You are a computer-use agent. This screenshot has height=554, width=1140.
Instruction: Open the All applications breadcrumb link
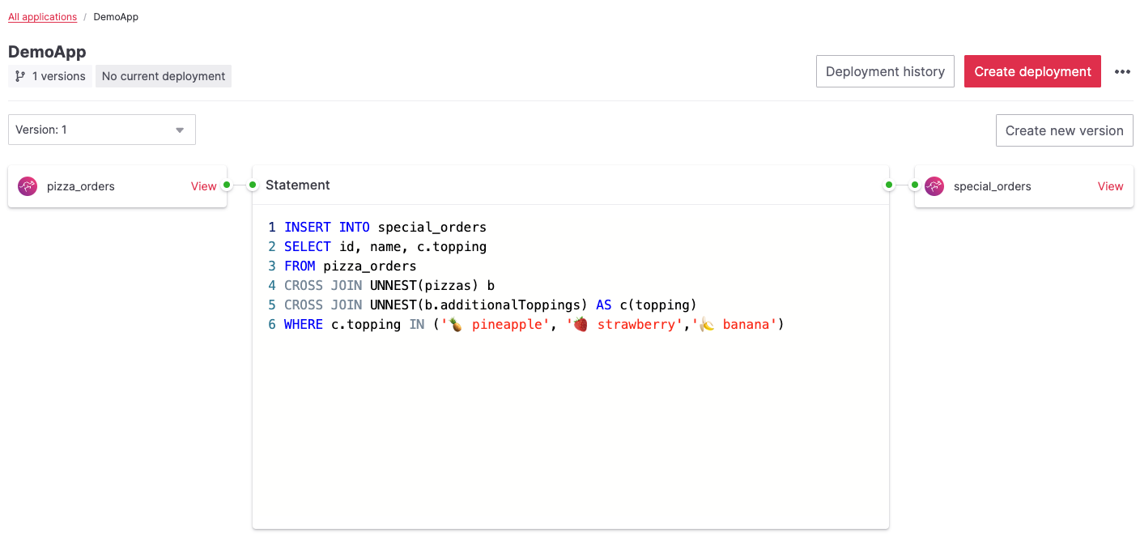tap(42, 16)
